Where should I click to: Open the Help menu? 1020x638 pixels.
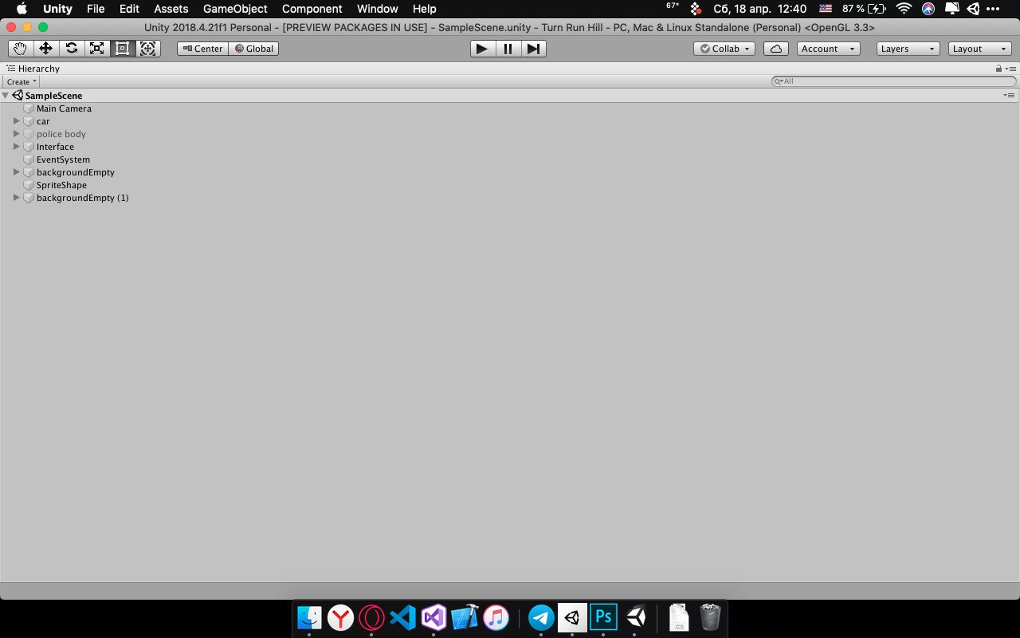(425, 9)
